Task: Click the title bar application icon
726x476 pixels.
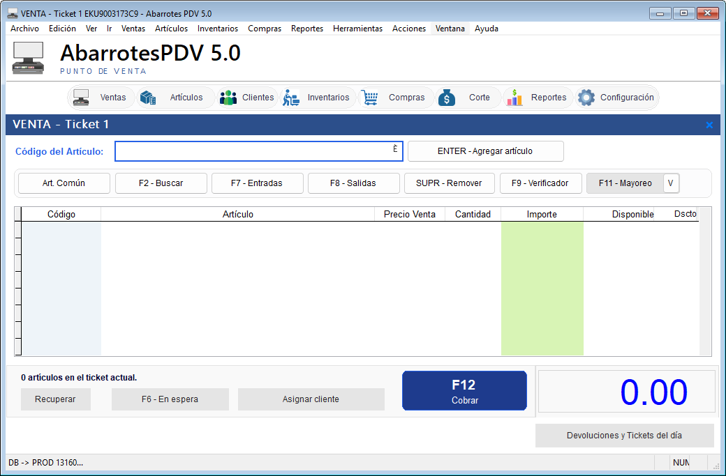Action: coord(13,13)
